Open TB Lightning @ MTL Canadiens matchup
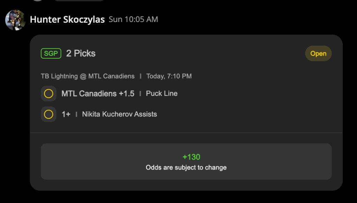 pos(88,76)
